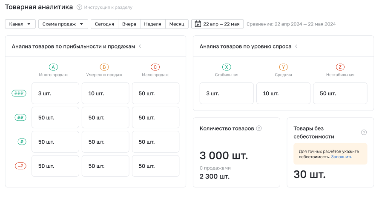The height and width of the screenshot is (201, 379).
Task: Click the category Z icon
Action: pyautogui.click(x=340, y=67)
